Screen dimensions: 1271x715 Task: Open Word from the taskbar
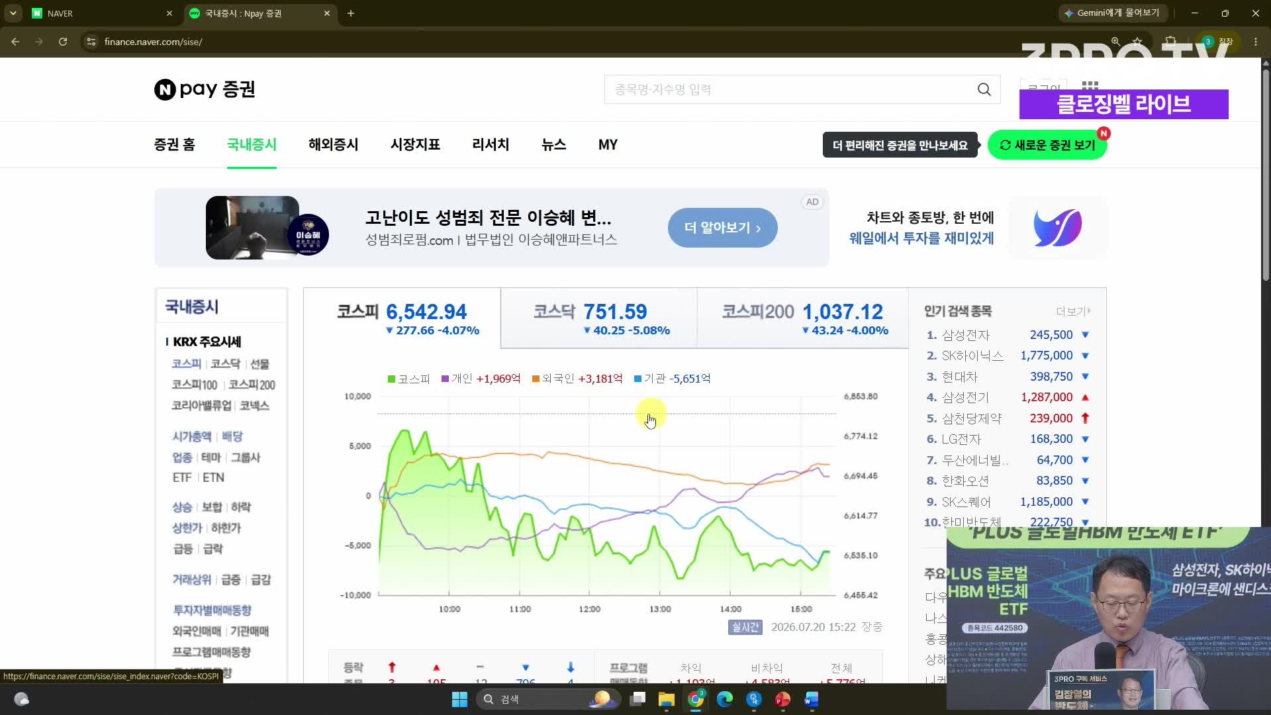[812, 699]
